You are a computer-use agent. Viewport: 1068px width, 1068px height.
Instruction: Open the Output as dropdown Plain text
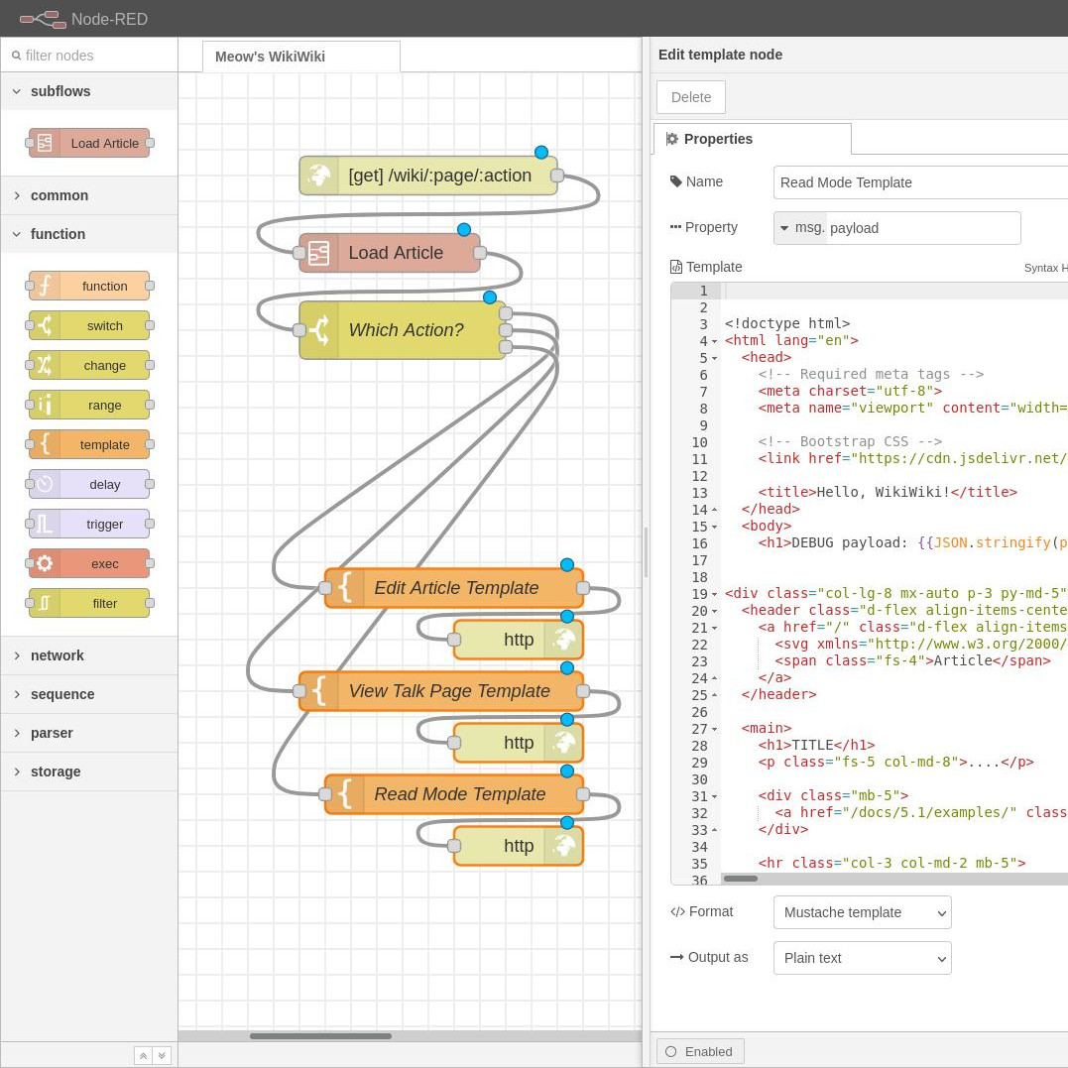pyautogui.click(x=863, y=958)
